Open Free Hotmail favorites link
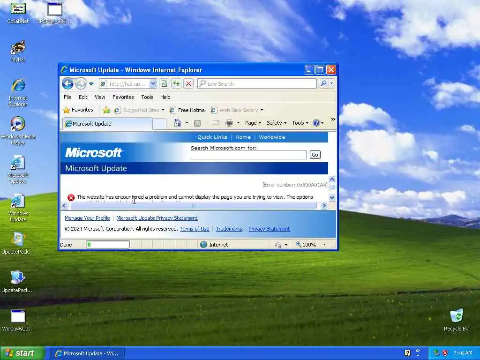 188,110
